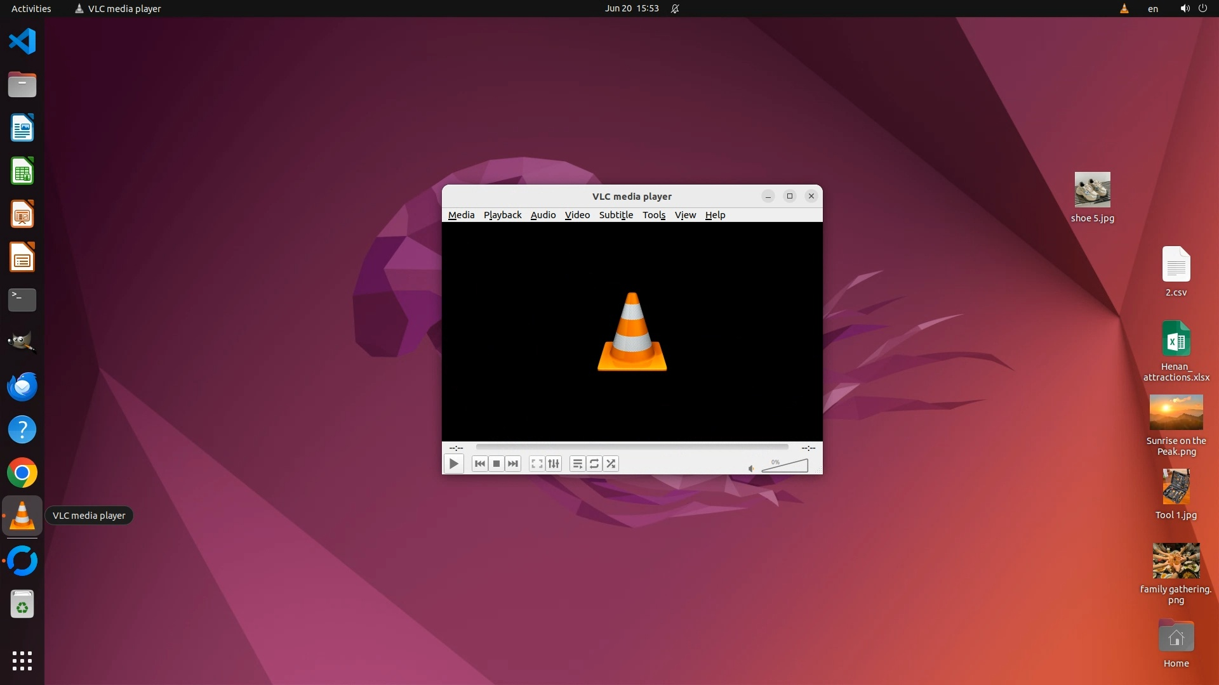Mute audio via speaker icon
The image size is (1219, 685).
pos(751,469)
